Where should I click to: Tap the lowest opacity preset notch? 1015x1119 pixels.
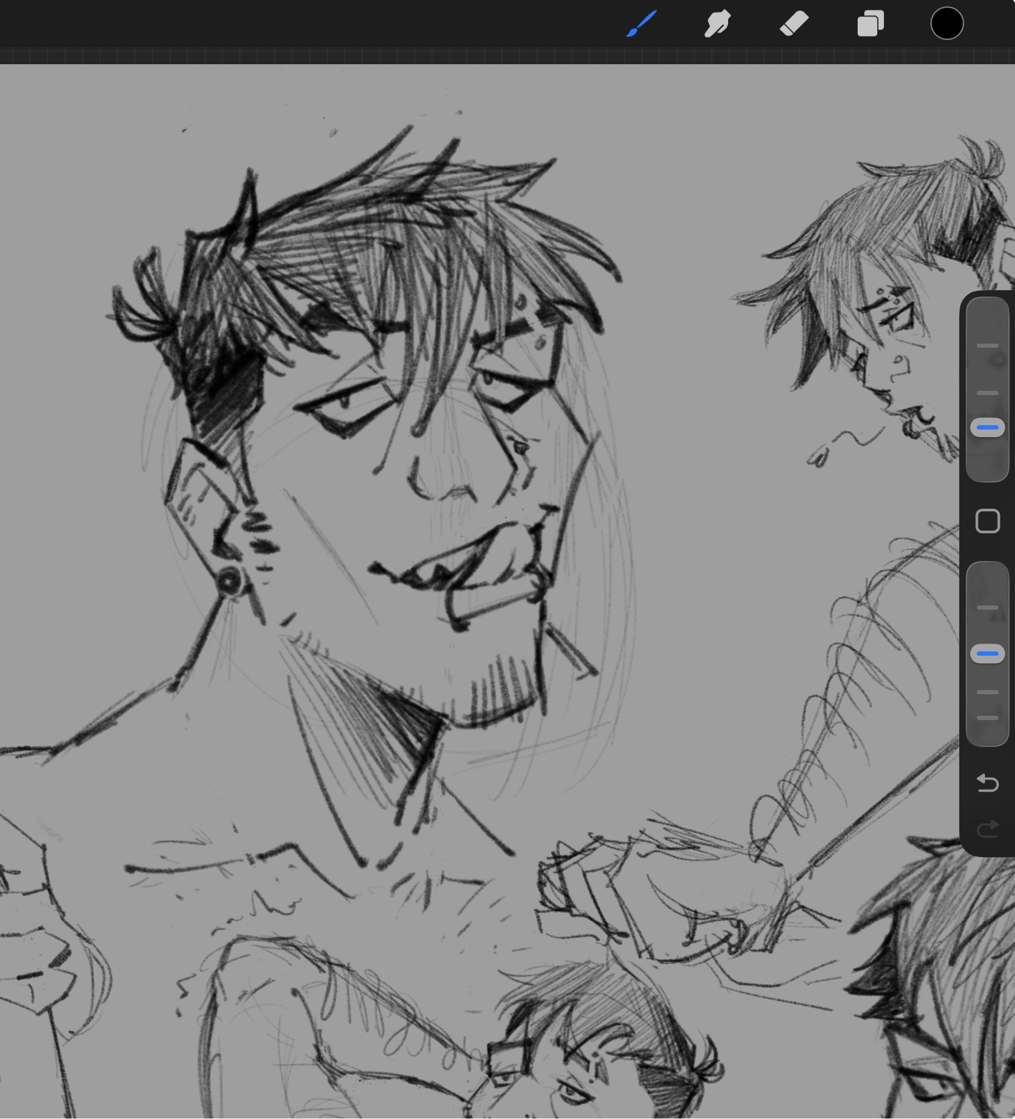(987, 718)
